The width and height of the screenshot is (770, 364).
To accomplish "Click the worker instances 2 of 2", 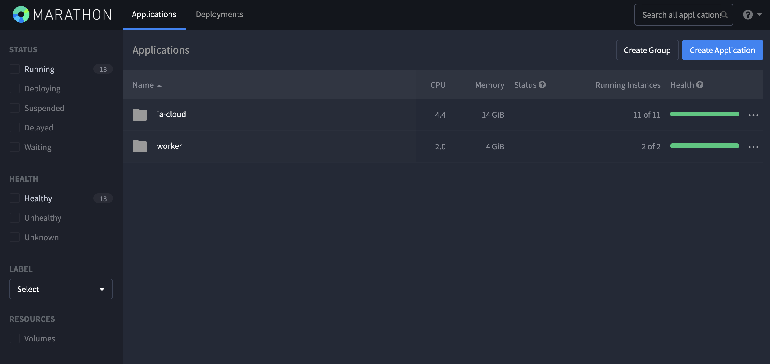I will (x=651, y=147).
